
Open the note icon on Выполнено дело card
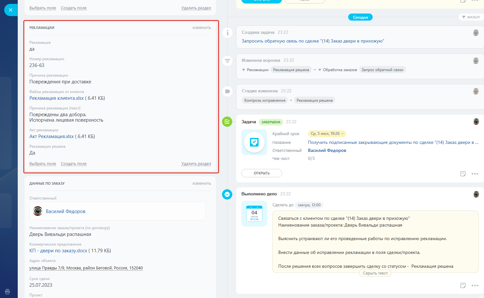[x=463, y=285]
